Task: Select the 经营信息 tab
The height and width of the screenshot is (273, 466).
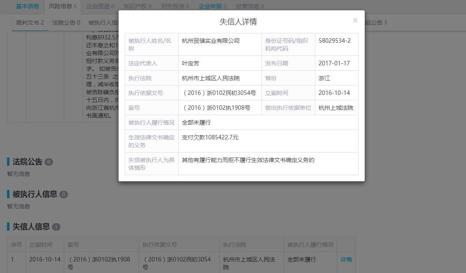Action: tap(250, 6)
